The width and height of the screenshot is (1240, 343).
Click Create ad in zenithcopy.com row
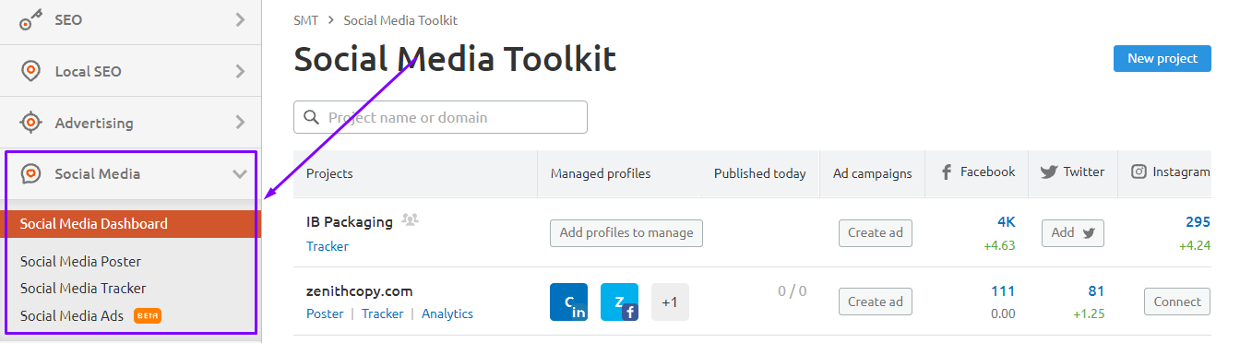click(876, 302)
